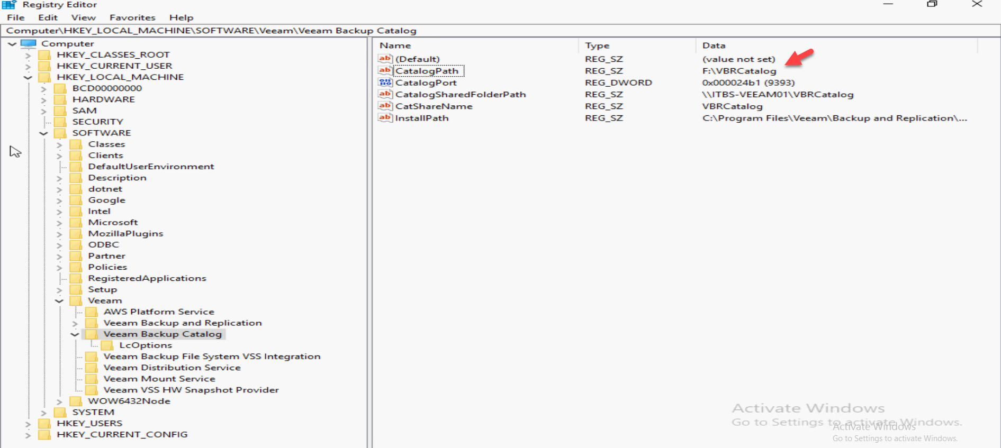
Task: Click the CatalogPath string value icon
Action: tap(385, 70)
